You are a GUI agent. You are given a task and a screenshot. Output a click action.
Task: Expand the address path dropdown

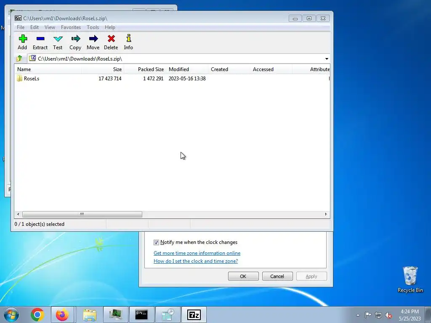click(327, 59)
